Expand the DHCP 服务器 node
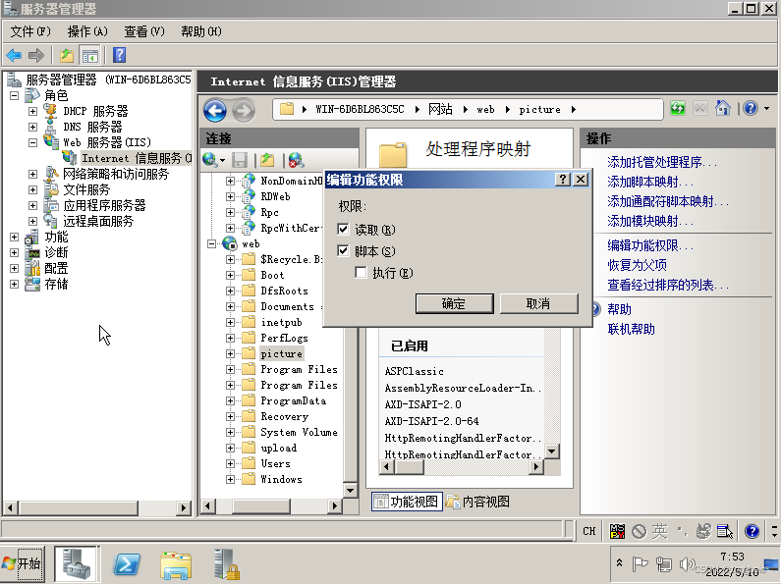Screen dimensions: 781x584 [32, 111]
